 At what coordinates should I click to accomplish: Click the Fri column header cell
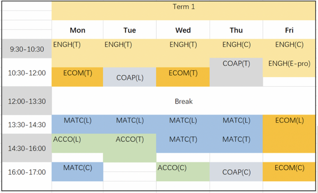[289, 30]
